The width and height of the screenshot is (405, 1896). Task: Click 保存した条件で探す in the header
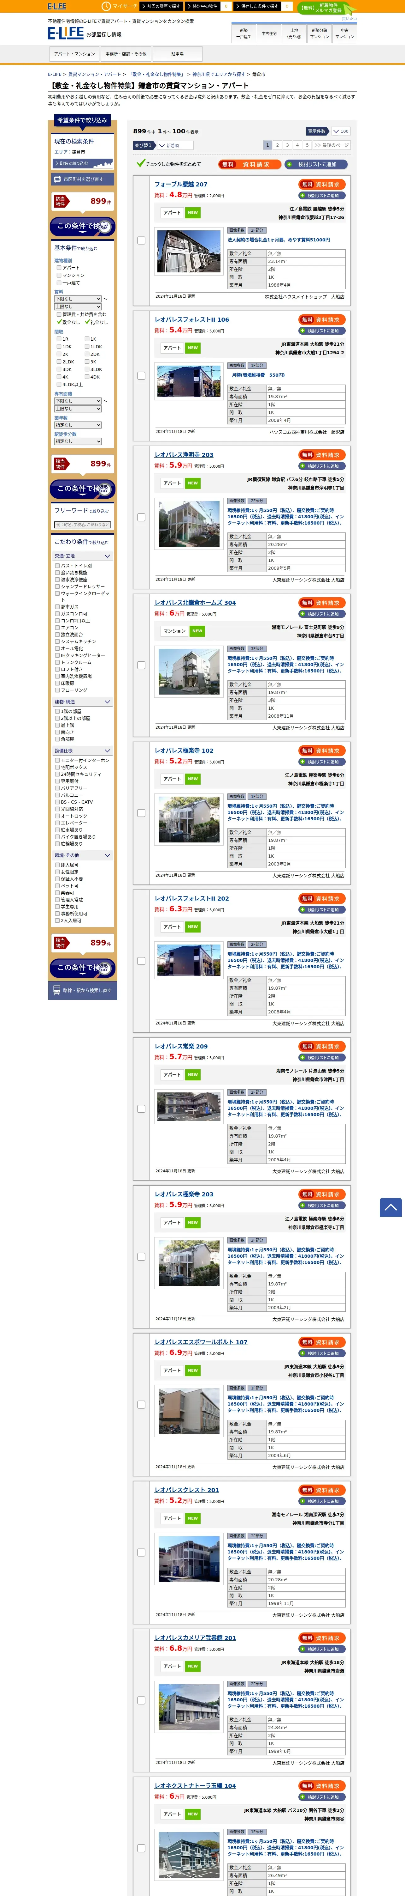(258, 6)
